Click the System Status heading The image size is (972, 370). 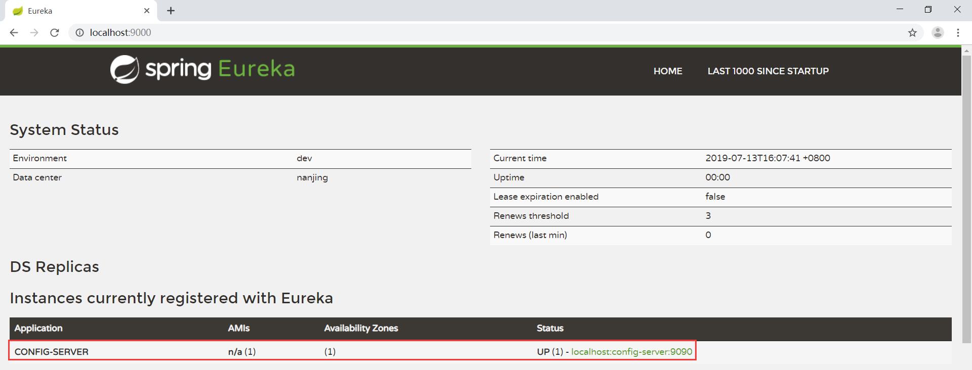pyautogui.click(x=64, y=130)
